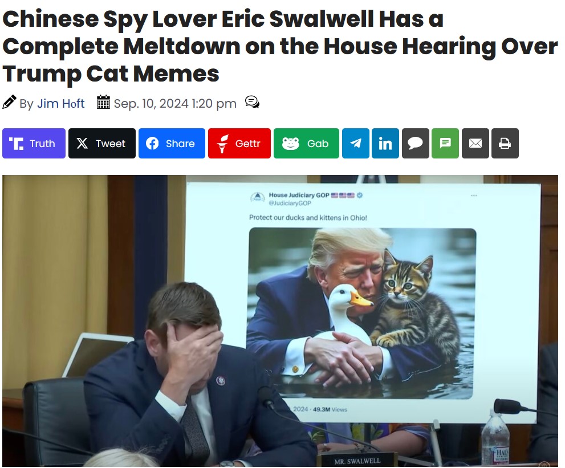This screenshot has width=565, height=468.
Task: Click the article headline text
Action: pyautogui.click(x=280, y=47)
